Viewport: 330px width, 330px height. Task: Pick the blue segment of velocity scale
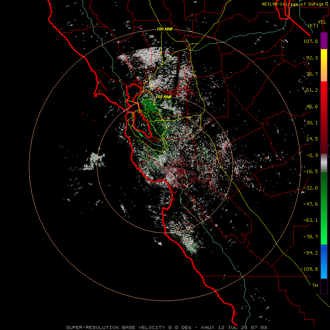324,261
